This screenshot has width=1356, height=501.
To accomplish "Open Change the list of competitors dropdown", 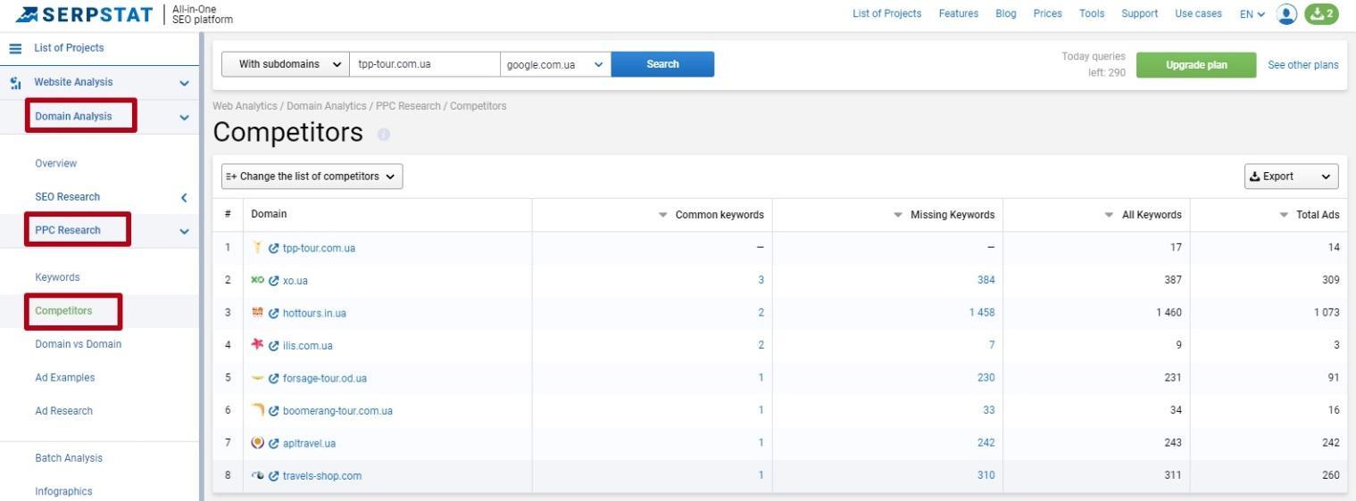I will tap(312, 177).
